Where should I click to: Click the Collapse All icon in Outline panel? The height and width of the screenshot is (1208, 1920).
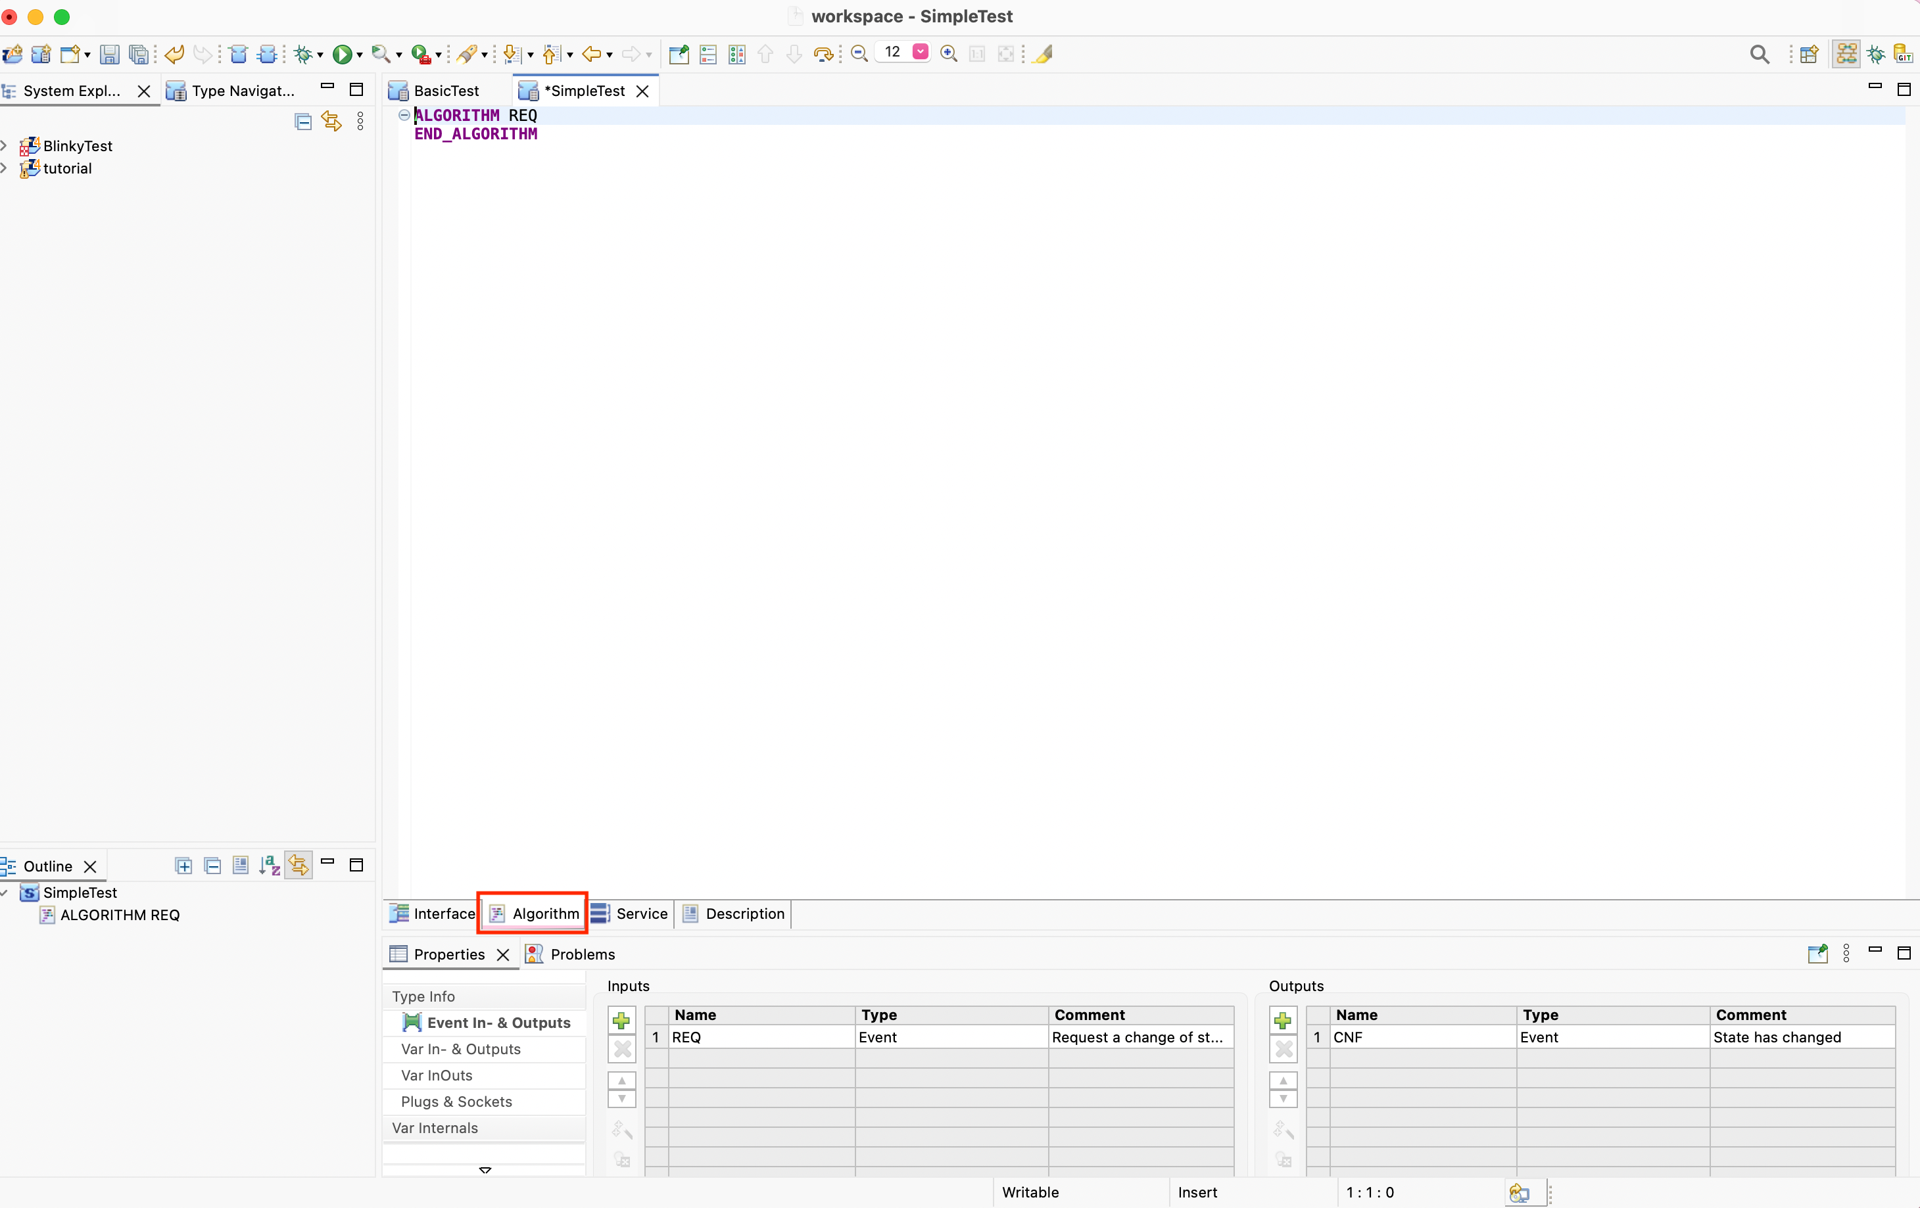coord(212,866)
